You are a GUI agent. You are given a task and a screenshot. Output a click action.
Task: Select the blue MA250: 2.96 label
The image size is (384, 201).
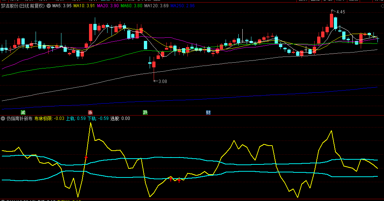coord(182,6)
